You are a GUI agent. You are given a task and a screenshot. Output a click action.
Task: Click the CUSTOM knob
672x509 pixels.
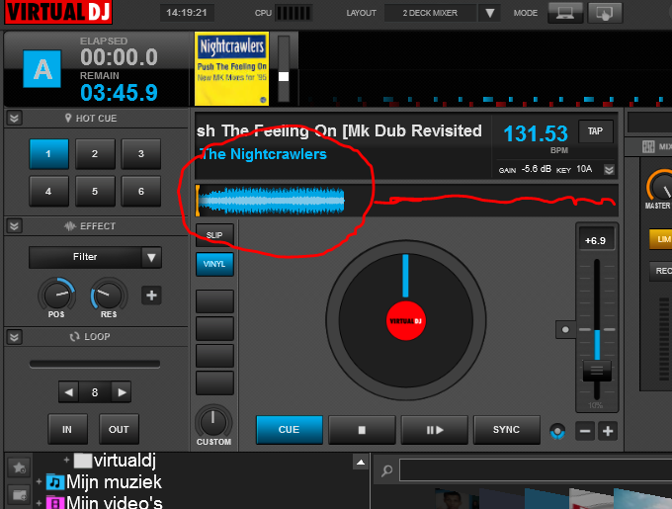pos(213,422)
